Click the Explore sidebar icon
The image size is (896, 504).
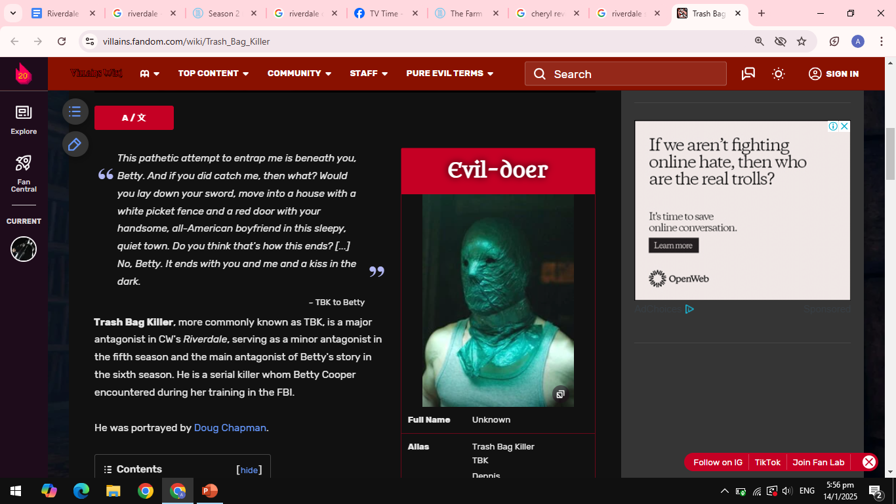[24, 119]
